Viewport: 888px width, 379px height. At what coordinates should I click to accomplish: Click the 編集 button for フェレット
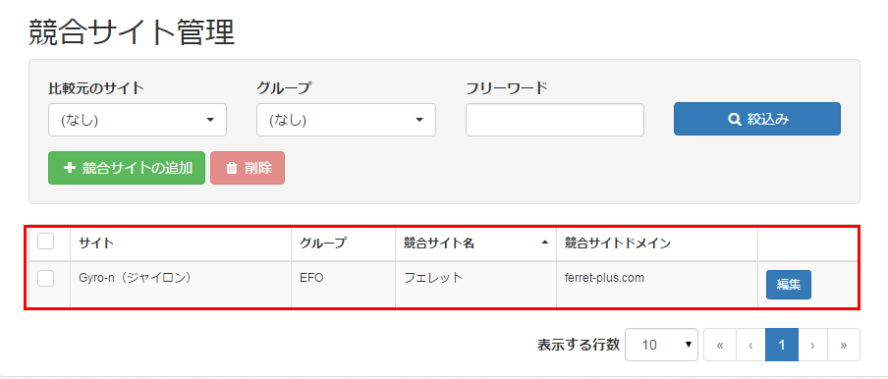point(789,285)
